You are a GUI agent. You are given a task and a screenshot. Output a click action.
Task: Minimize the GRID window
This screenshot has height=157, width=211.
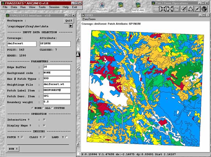pyautogui.click(x=200, y=15)
